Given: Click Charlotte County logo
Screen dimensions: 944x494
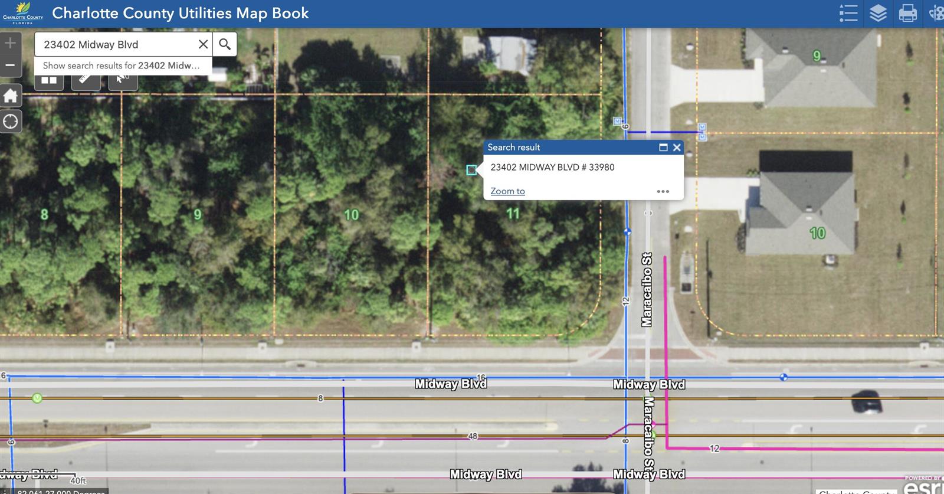Looking at the screenshot, I should pyautogui.click(x=22, y=13).
